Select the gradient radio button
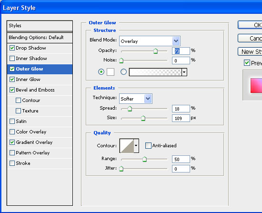 (x=123, y=72)
